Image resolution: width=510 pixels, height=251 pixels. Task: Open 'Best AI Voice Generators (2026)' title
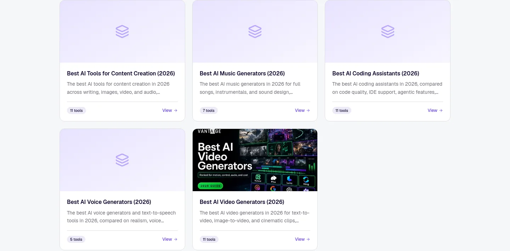point(109,202)
